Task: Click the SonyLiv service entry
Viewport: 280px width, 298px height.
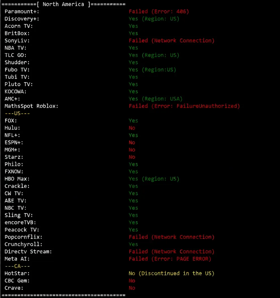Action: pyautogui.click(x=17, y=41)
